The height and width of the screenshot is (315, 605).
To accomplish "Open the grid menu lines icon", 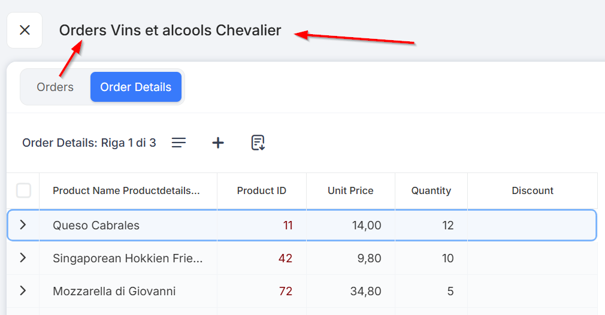I will click(x=179, y=143).
